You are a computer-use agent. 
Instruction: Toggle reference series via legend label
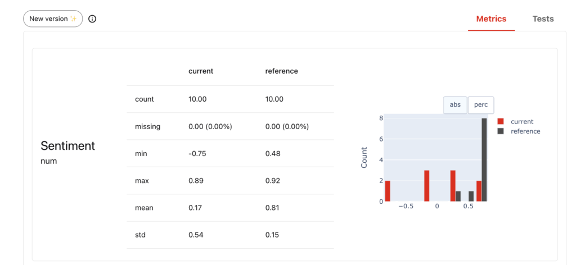pyautogui.click(x=525, y=131)
